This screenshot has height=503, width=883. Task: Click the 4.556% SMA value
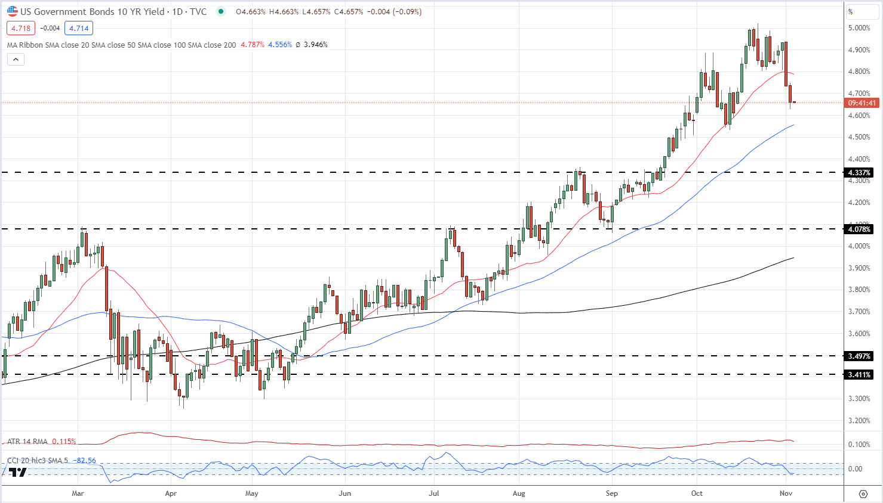coord(280,45)
